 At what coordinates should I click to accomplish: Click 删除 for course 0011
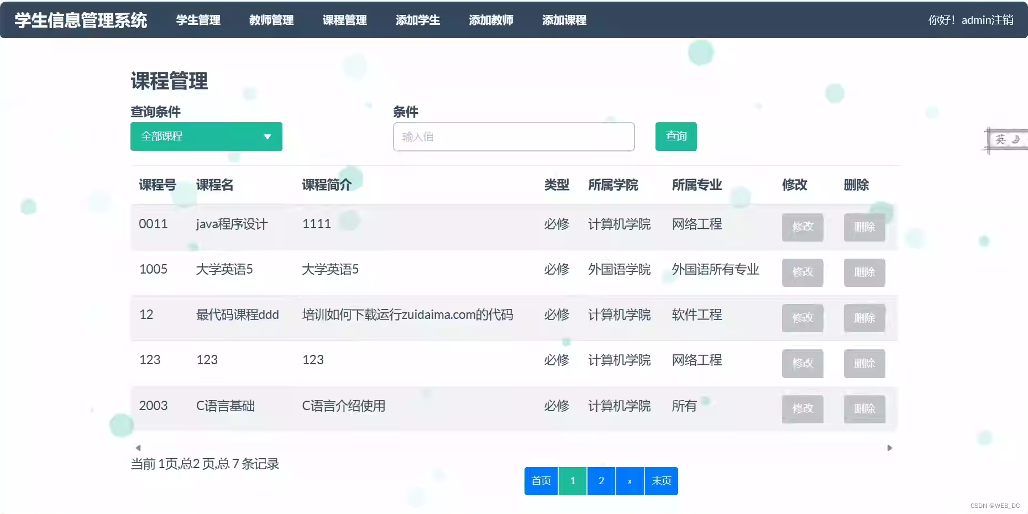pyautogui.click(x=864, y=227)
